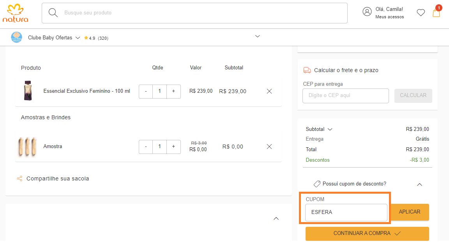Open the Amostra sample thumbnail
Viewport: 449px width, 242px height.
pyautogui.click(x=28, y=147)
